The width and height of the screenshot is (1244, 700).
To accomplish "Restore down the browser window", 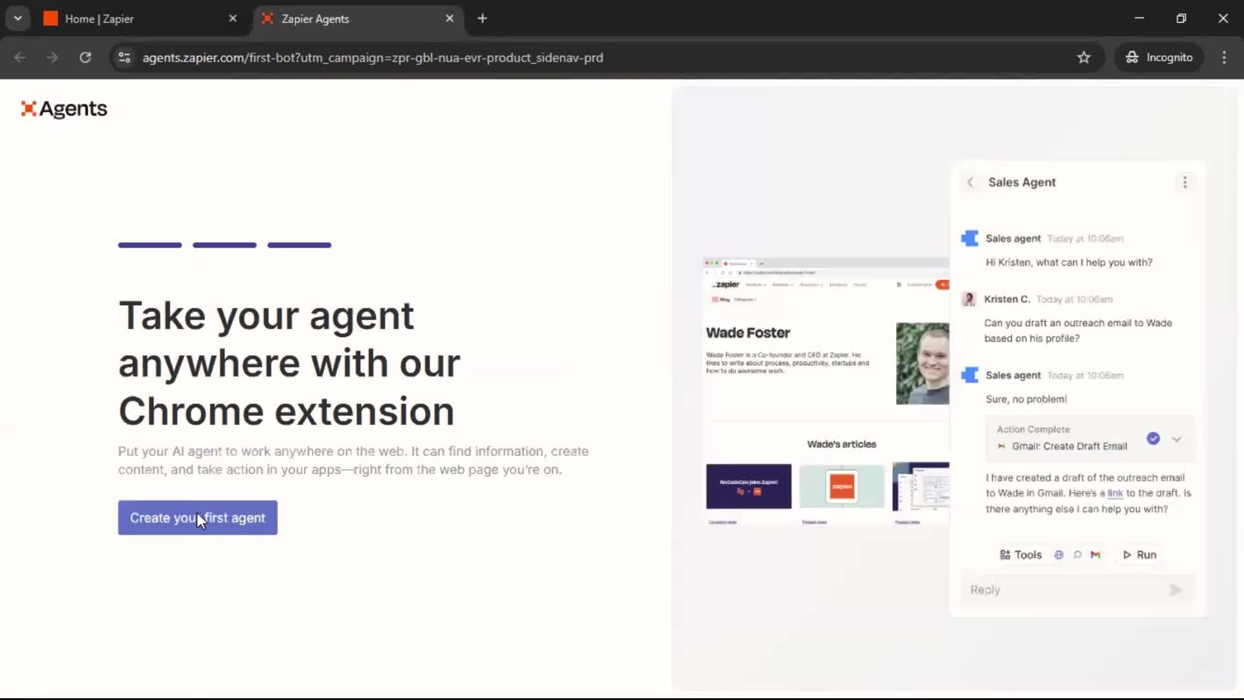I will click(1181, 19).
